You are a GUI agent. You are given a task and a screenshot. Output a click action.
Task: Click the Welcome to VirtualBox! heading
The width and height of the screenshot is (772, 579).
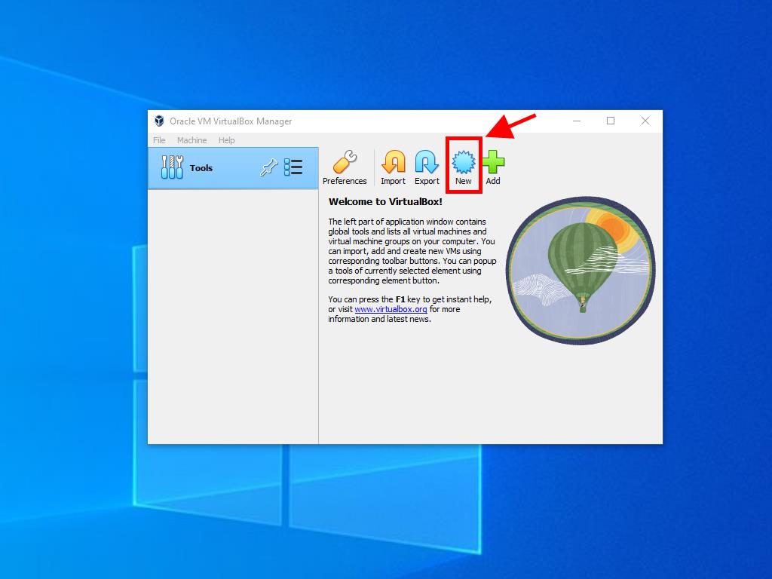[x=385, y=202]
